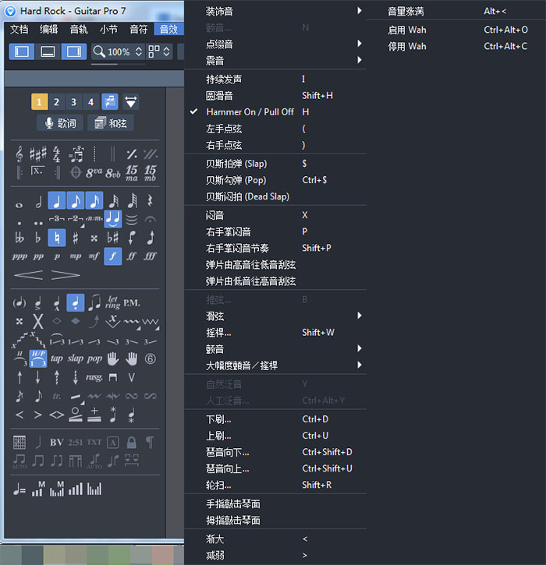Image resolution: width=546 pixels, height=565 pixels.
Task: Select the 8vb octave icon
Action: tap(113, 173)
